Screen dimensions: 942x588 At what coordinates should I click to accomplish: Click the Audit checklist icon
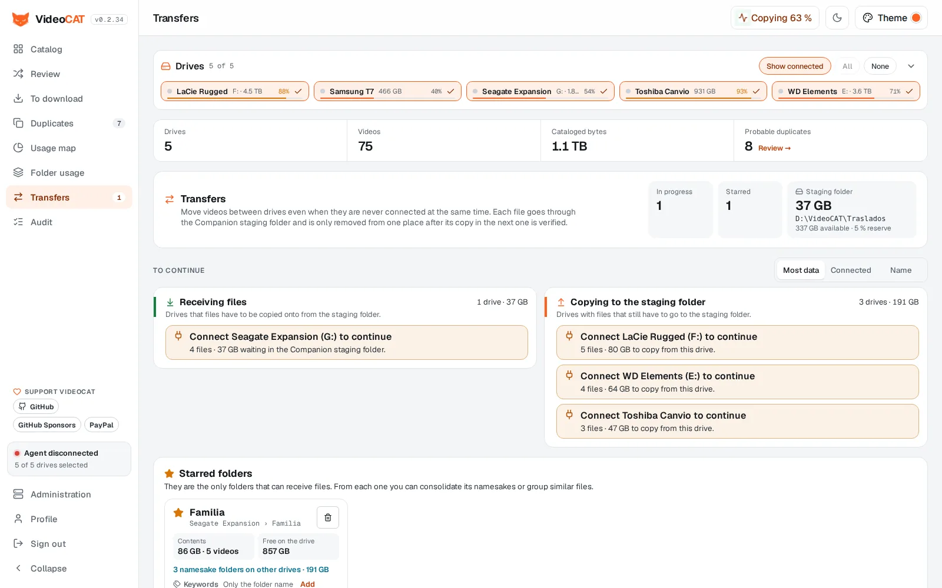[x=18, y=222]
